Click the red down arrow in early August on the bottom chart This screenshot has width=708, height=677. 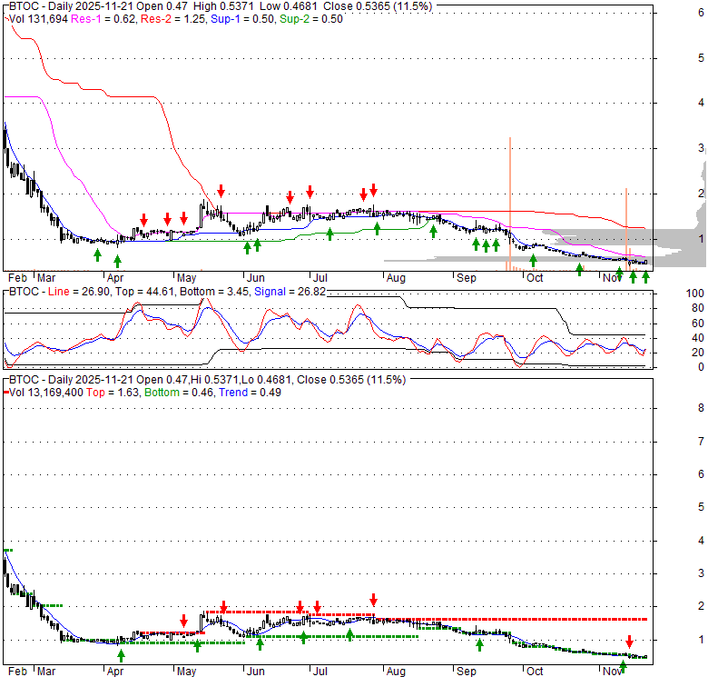(373, 599)
